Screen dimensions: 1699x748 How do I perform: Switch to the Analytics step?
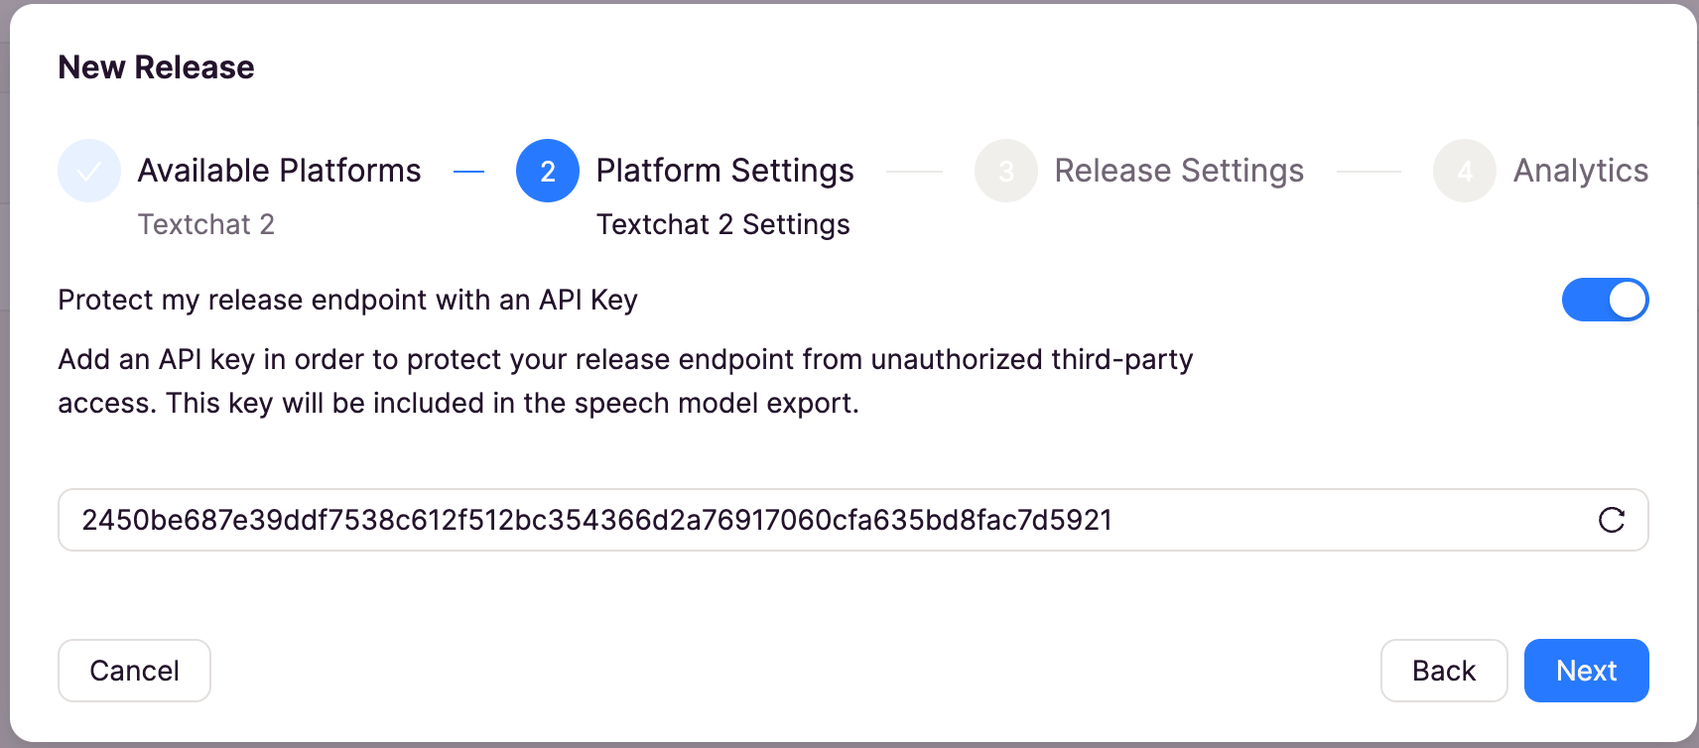pos(1581,171)
